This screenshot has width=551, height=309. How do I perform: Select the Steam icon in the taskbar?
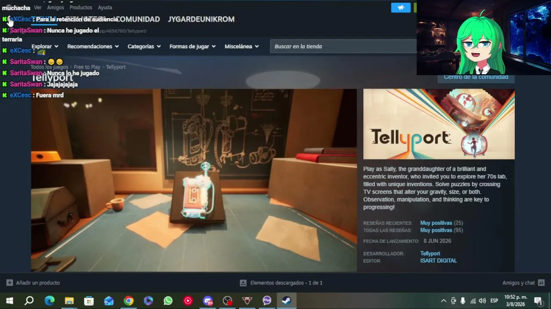pos(287,300)
